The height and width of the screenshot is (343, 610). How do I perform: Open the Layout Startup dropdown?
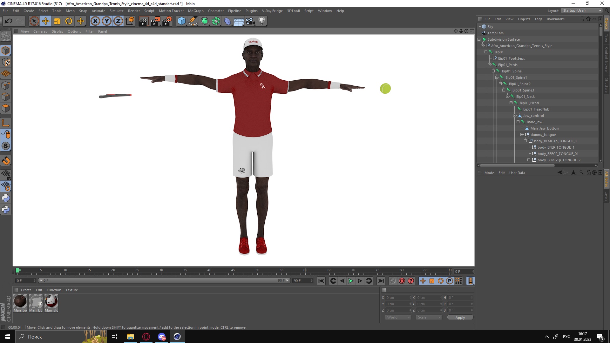pos(582,10)
